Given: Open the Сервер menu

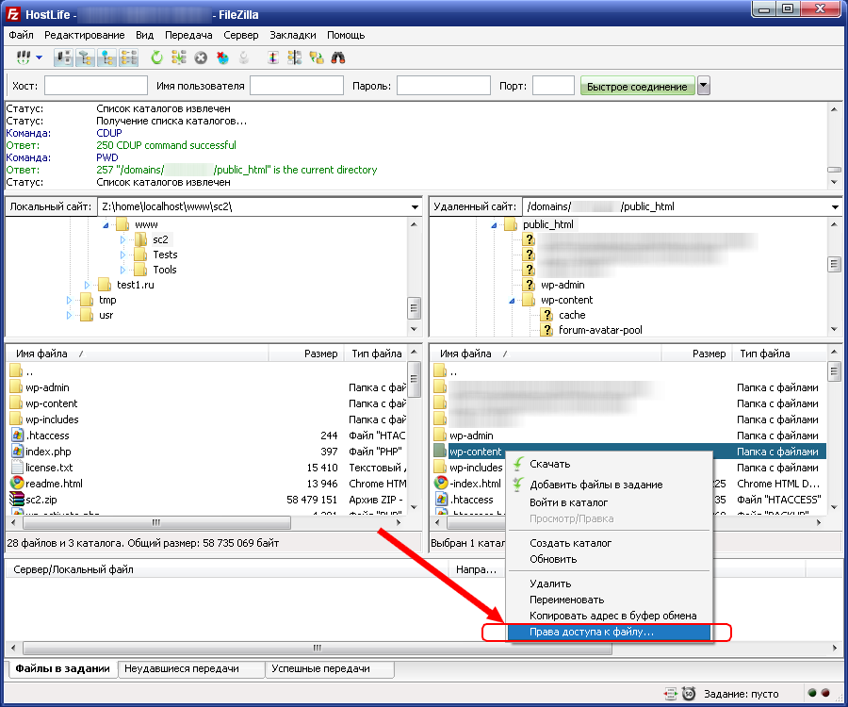Looking at the screenshot, I should pos(240,35).
